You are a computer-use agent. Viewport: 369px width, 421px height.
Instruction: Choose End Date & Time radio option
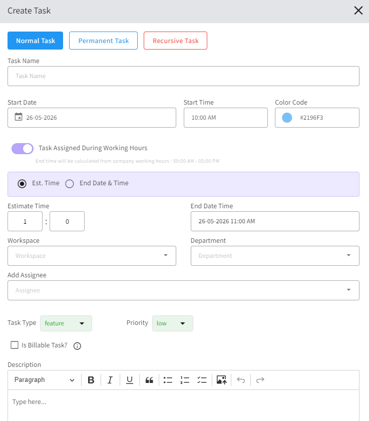[x=70, y=184]
